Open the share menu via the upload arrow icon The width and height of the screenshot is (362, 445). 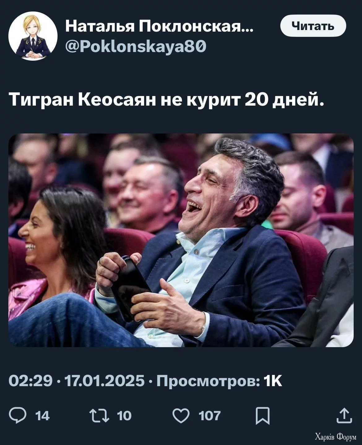344,415
